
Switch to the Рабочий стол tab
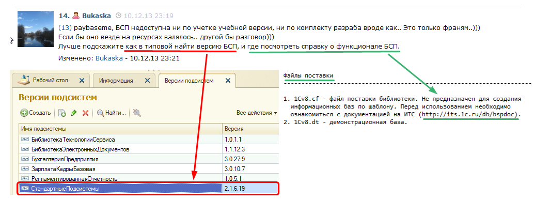(x=50, y=81)
